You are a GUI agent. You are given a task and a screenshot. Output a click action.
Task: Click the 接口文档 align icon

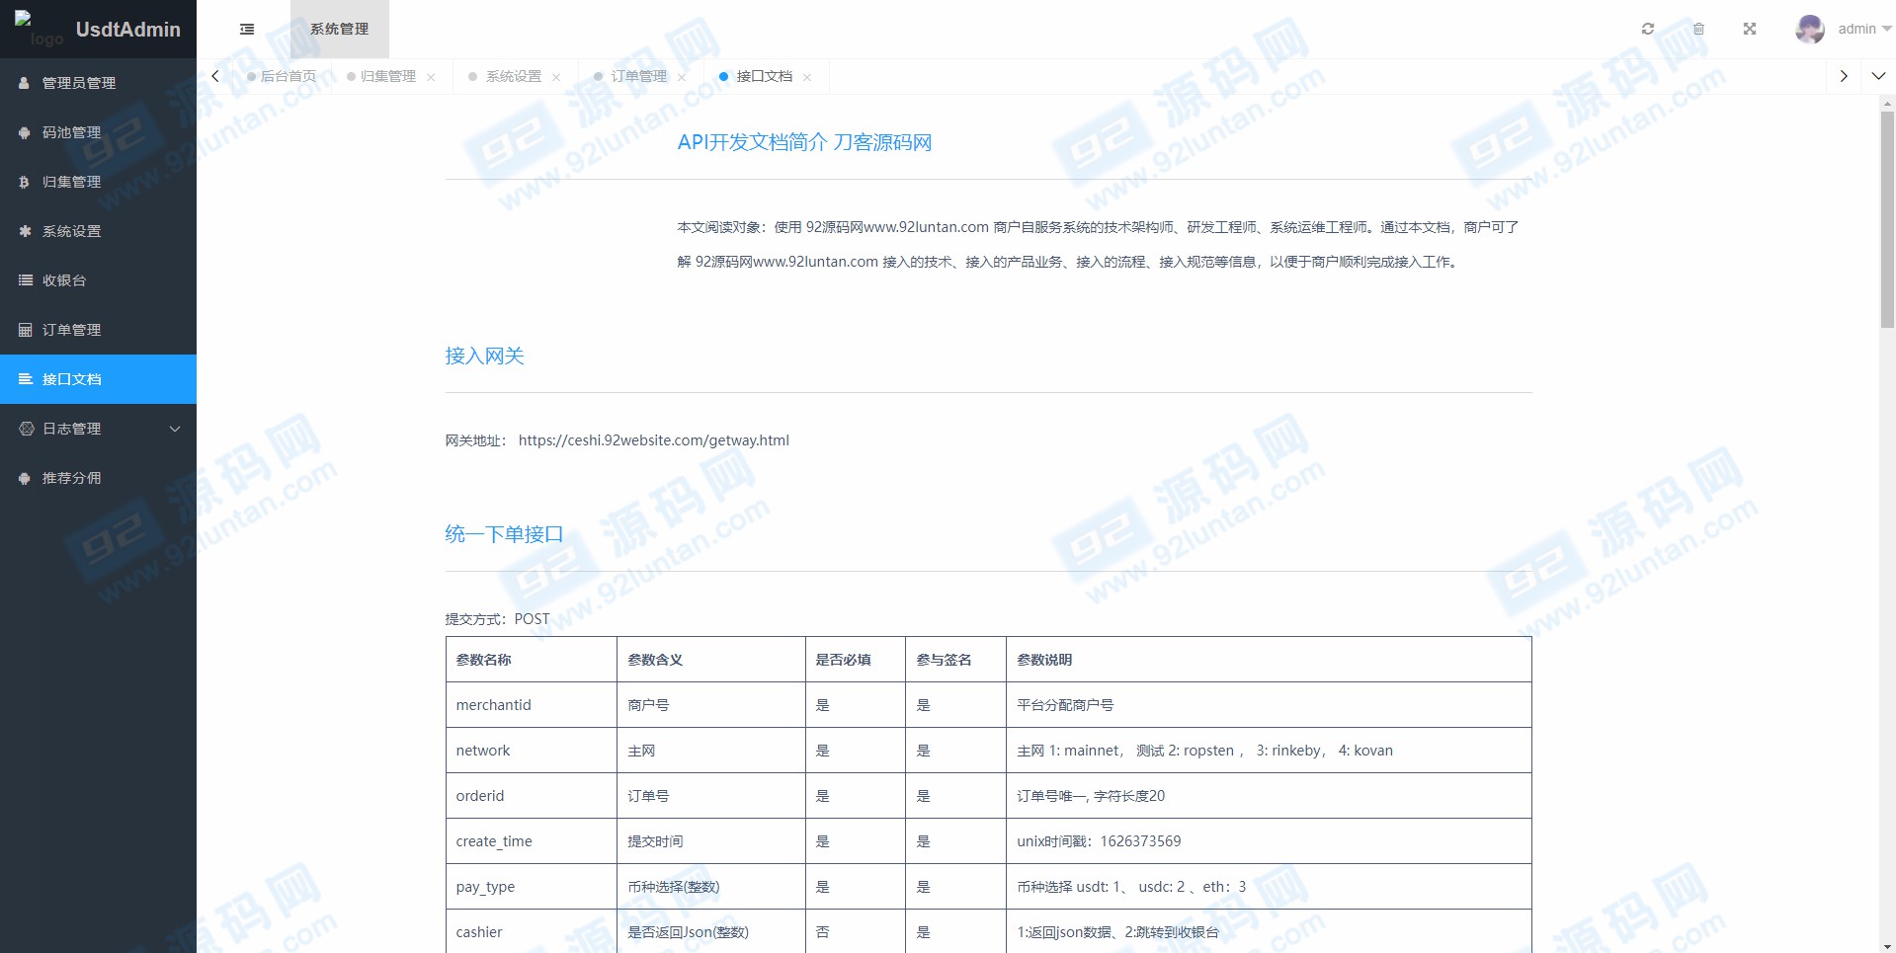point(25,379)
